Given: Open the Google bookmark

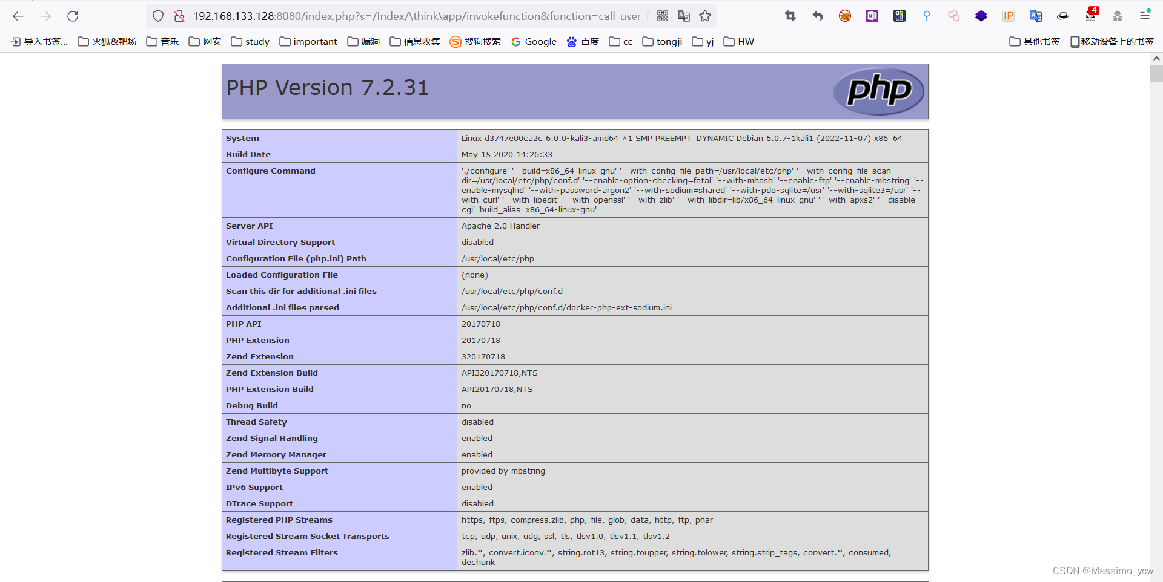Looking at the screenshot, I should pyautogui.click(x=534, y=42).
